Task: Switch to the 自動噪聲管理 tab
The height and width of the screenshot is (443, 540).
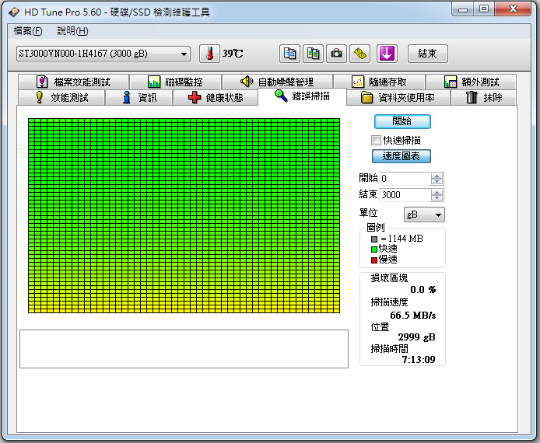Action: click(277, 82)
